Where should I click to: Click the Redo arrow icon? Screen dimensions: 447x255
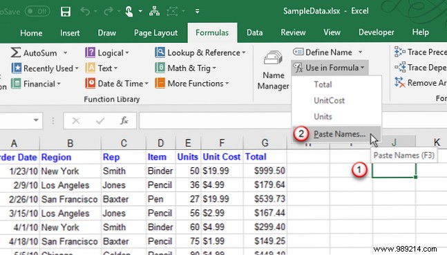tap(108, 12)
